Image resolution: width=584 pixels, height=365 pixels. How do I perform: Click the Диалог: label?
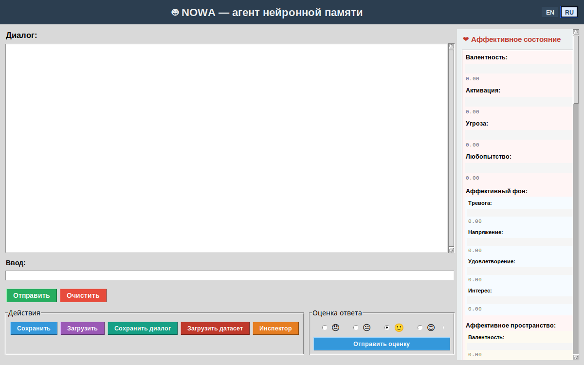(21, 36)
